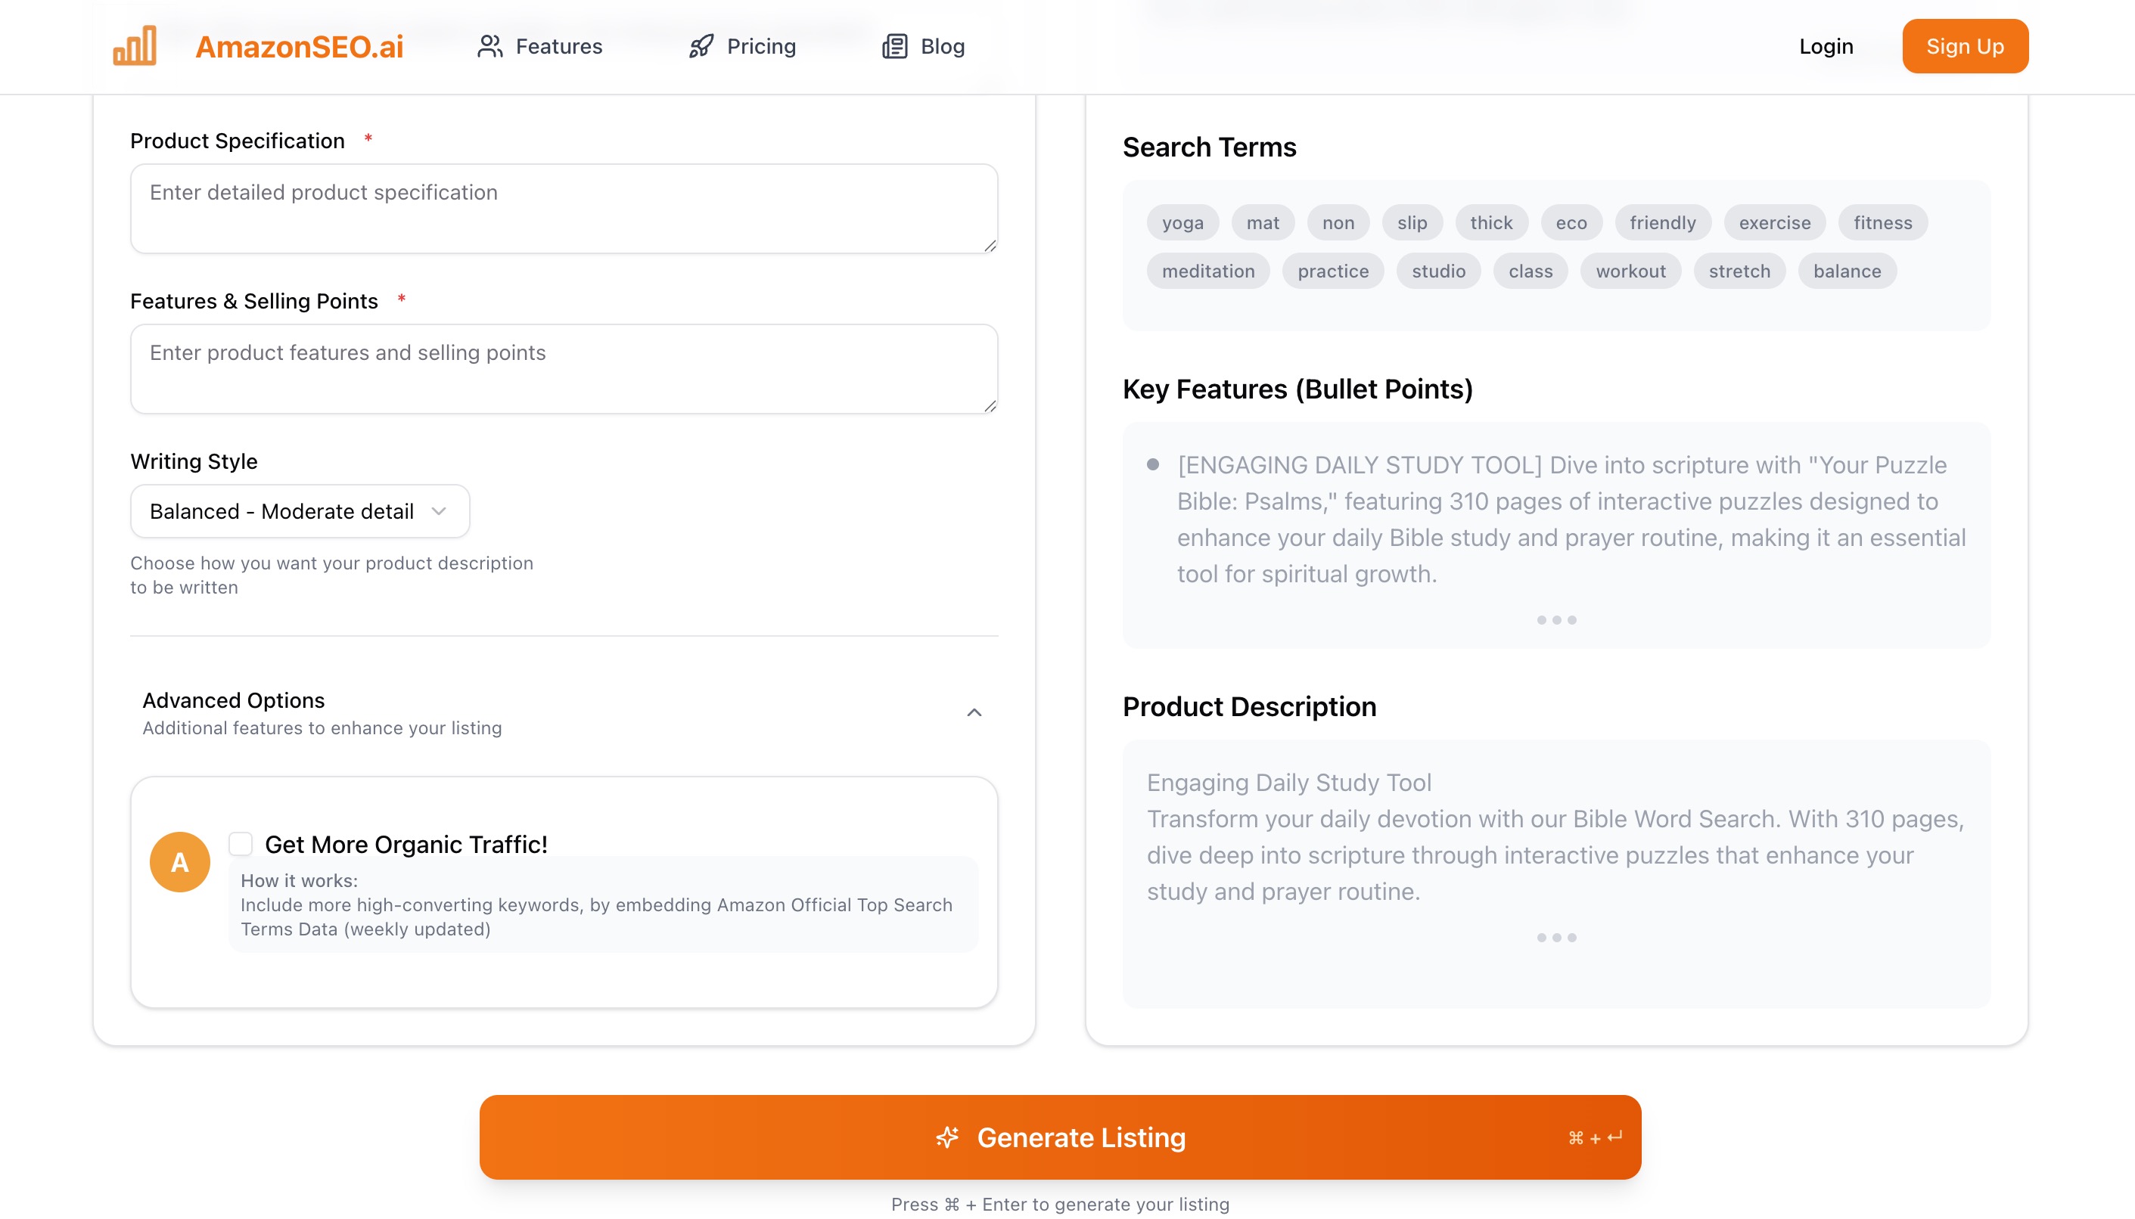Open the Writing Style dropdown
This screenshot has width=2135, height=1219.
300,510
